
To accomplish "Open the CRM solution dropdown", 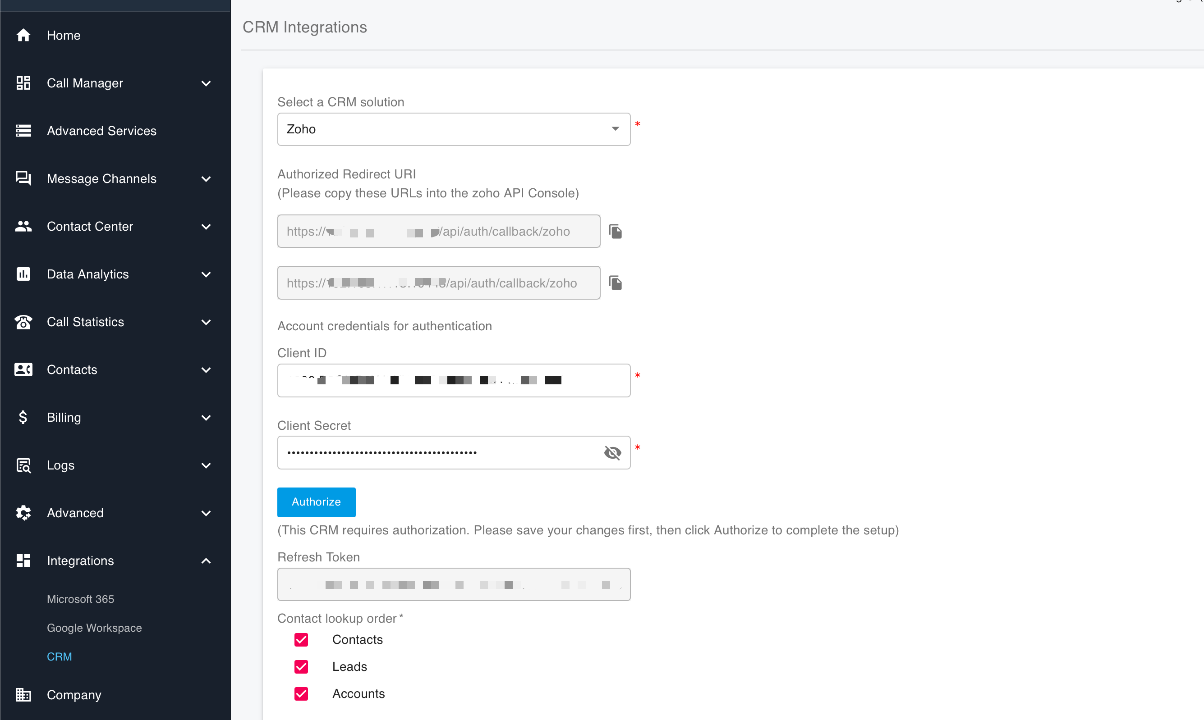I will pos(454,129).
